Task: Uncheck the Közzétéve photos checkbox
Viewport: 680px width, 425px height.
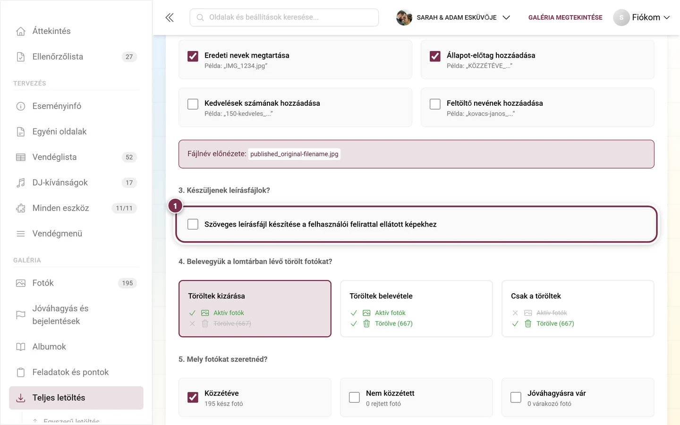Action: click(193, 398)
